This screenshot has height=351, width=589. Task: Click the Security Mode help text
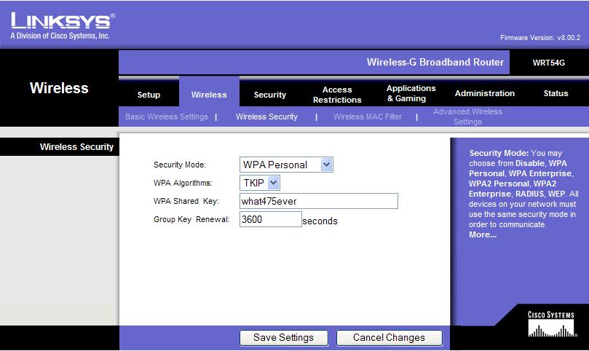(x=523, y=189)
